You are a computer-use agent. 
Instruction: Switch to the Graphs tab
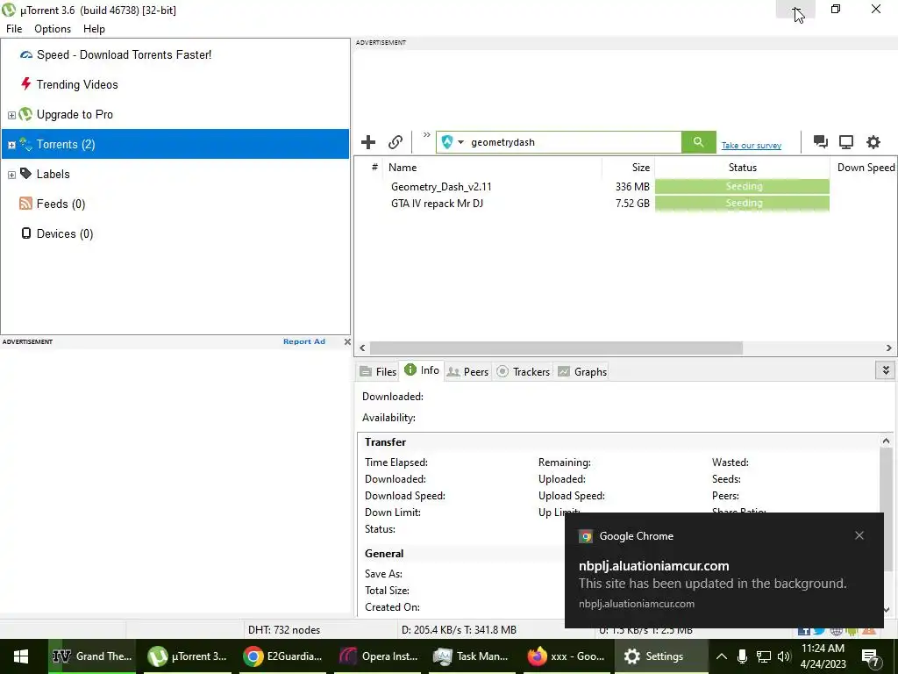[582, 371]
